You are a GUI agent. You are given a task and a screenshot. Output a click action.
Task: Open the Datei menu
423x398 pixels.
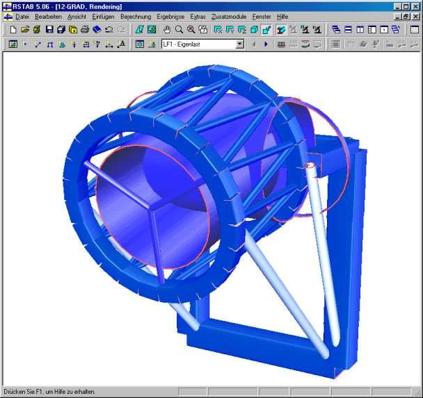[x=22, y=17]
